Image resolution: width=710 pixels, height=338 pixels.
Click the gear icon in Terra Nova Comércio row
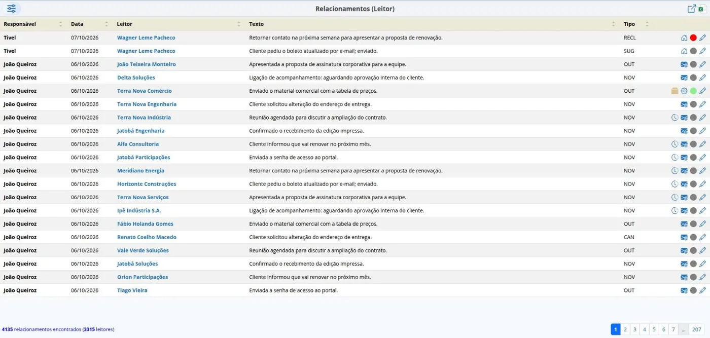pos(684,91)
